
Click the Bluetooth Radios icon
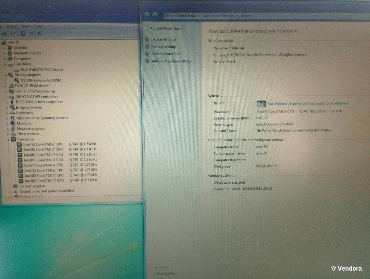pos(10,53)
